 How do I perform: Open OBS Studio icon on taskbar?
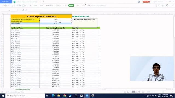[x=93, y=96]
